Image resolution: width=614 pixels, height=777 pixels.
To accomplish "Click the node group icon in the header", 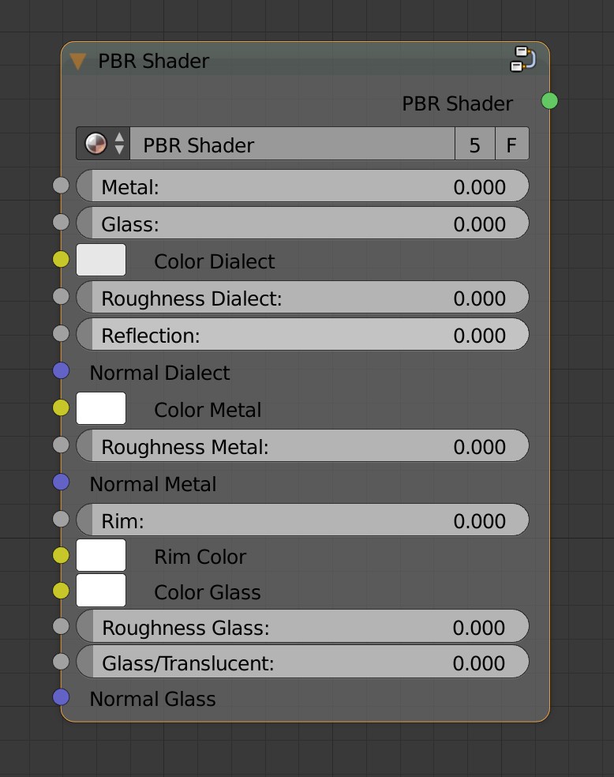I will point(522,59).
